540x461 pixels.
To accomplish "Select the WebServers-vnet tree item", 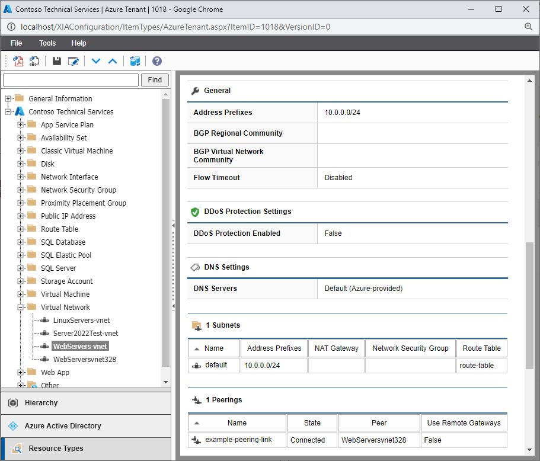I will [x=80, y=347].
